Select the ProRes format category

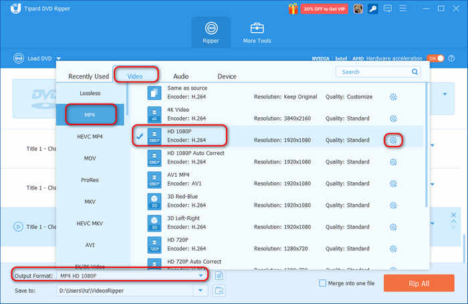[x=90, y=180]
